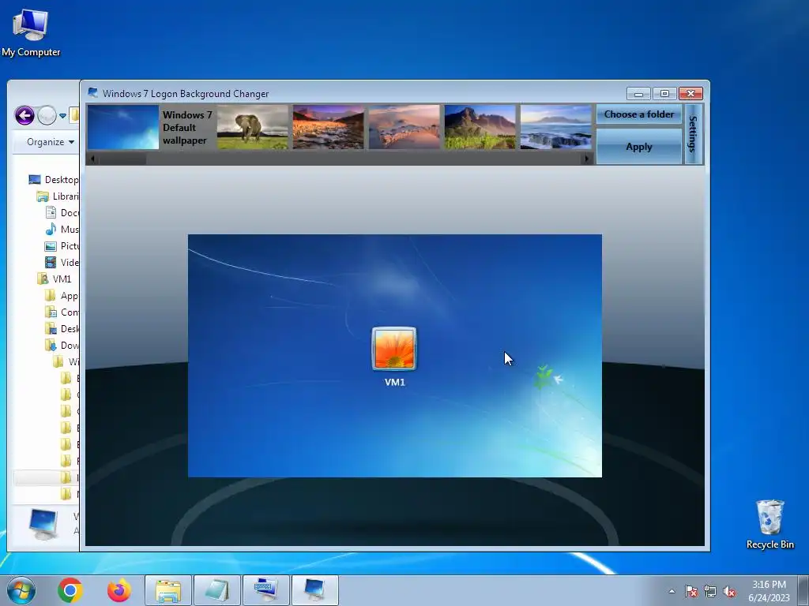Open My Computer desktop icon
The width and height of the screenshot is (809, 606).
pos(31,32)
